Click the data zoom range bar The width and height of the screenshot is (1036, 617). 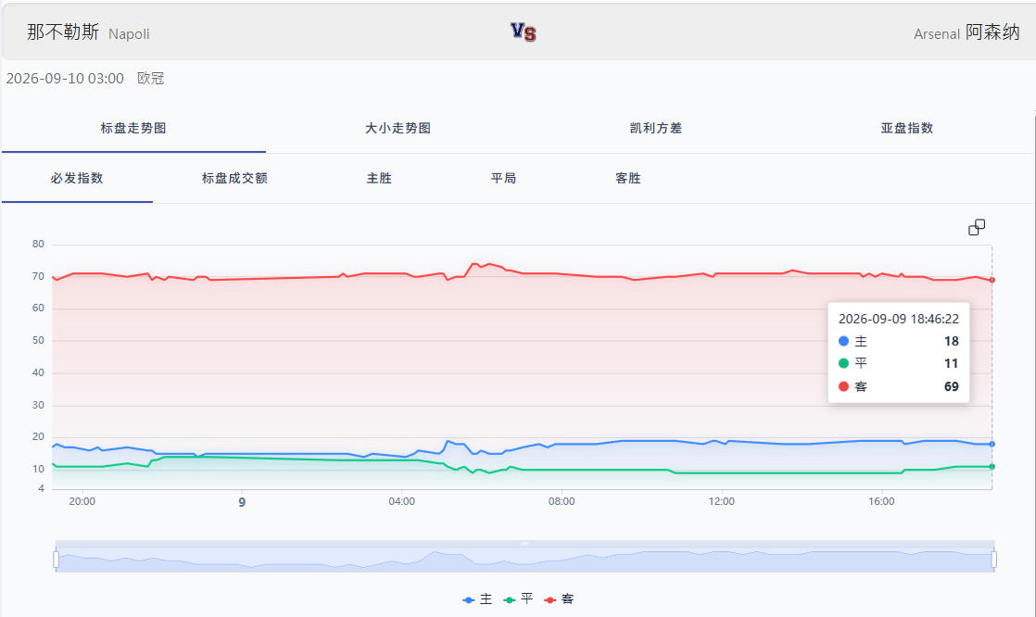tap(525, 556)
